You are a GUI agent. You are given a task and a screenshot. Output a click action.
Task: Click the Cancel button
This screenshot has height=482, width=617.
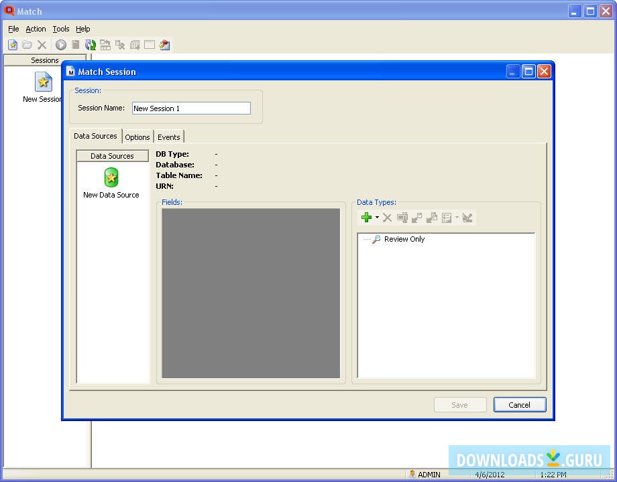[520, 405]
